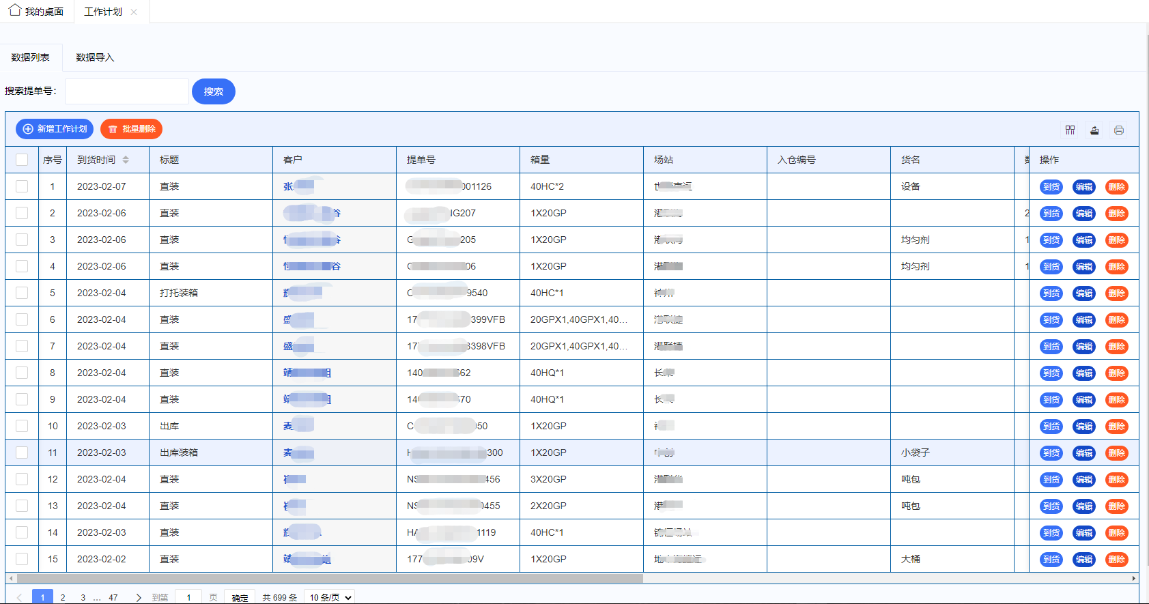Click the home icon for 我的桌面

[15, 10]
